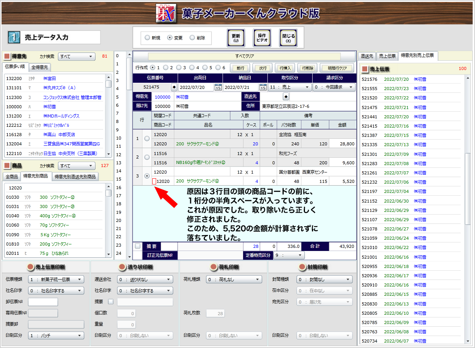
Task: Click the 行挿入 button
Action: [x=285, y=68]
